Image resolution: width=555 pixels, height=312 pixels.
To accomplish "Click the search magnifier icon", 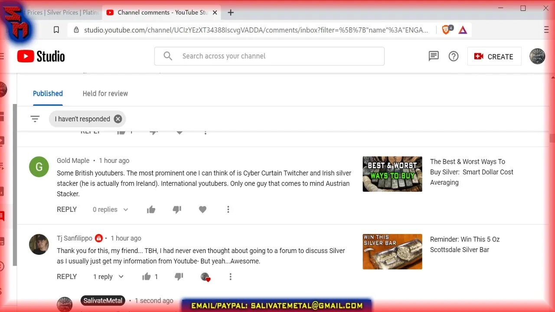I will pos(168,56).
